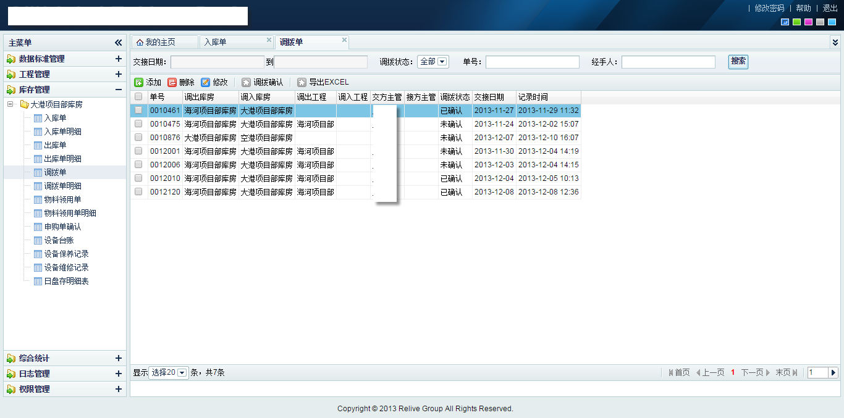
Task: Click the 修改 (edit) toolbar icon
Action: [x=206, y=82]
